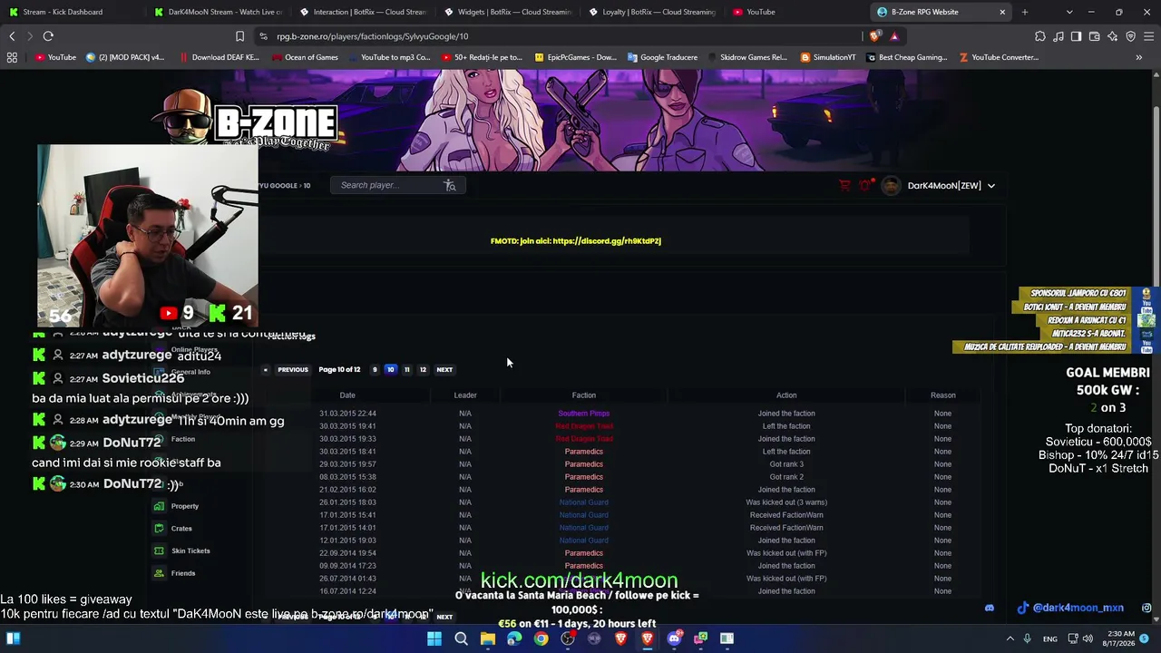Viewport: 1161px width, 653px height.
Task: Click the top PREVIOUS pagination button
Action: point(293,370)
